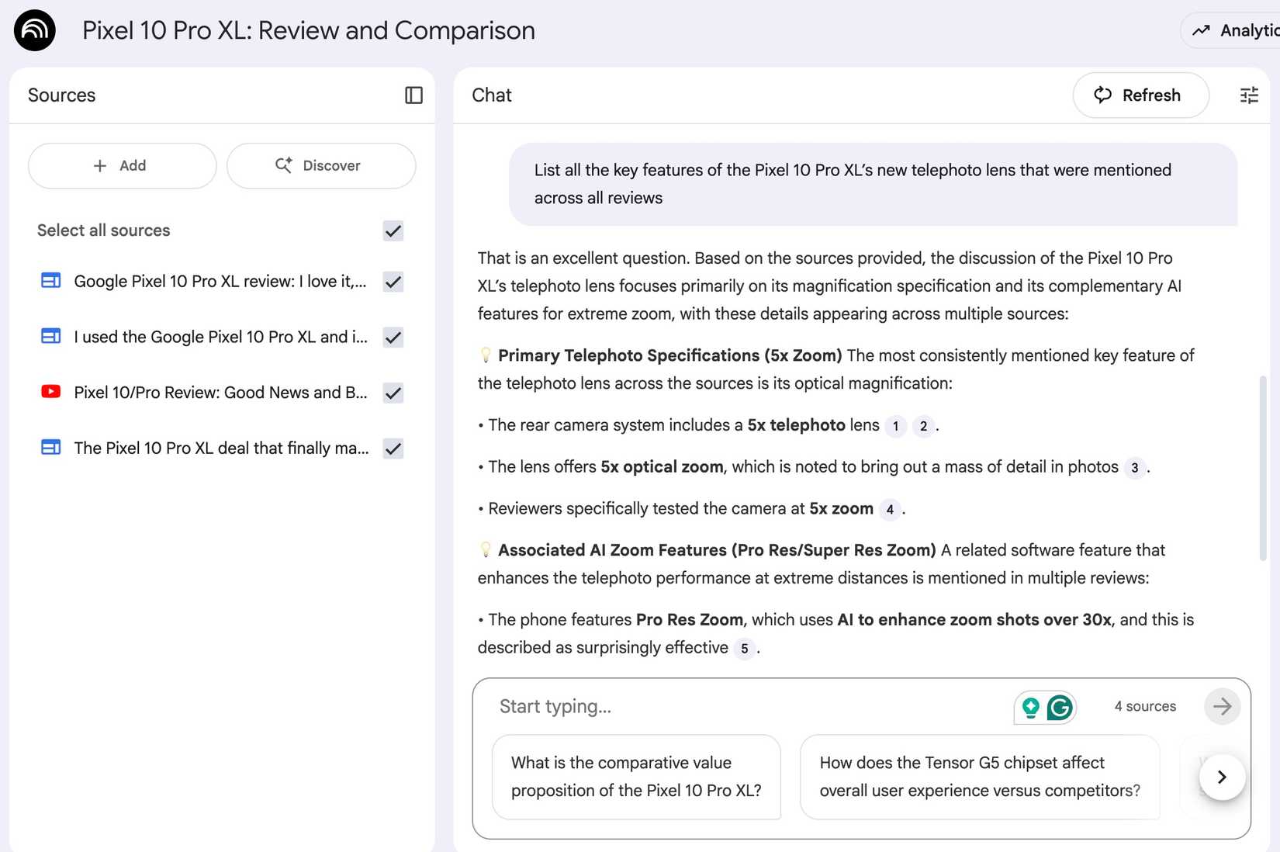
Task: Click the document icon next to the Pixel 10 Pro XL deal source
Action: (x=50, y=447)
